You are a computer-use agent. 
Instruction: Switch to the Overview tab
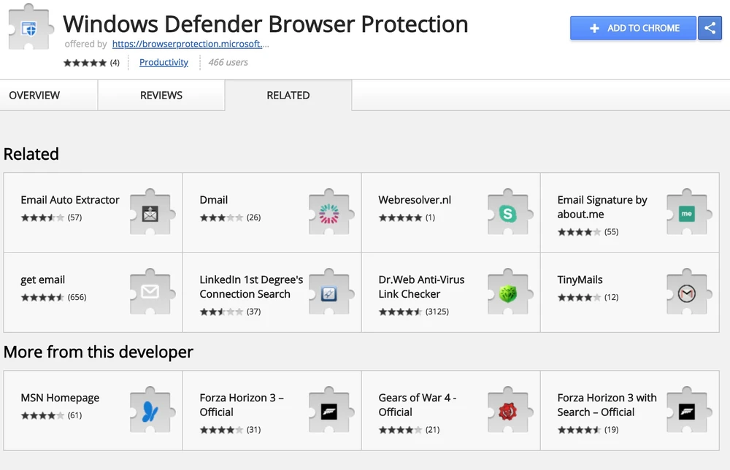(x=34, y=96)
